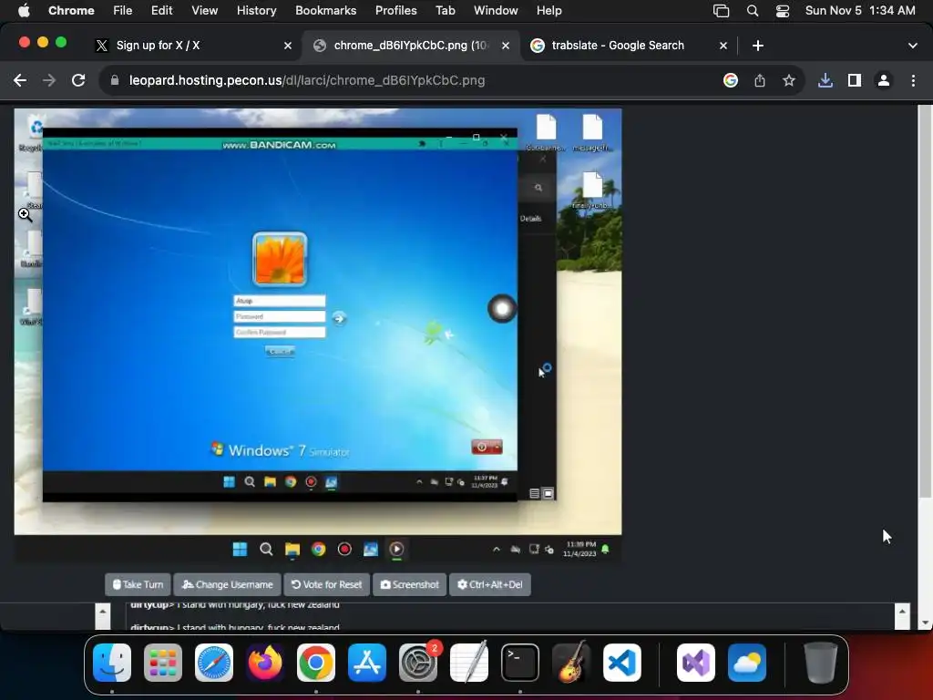The image size is (933, 700).
Task: Click the Change Username button
Action: tap(227, 584)
